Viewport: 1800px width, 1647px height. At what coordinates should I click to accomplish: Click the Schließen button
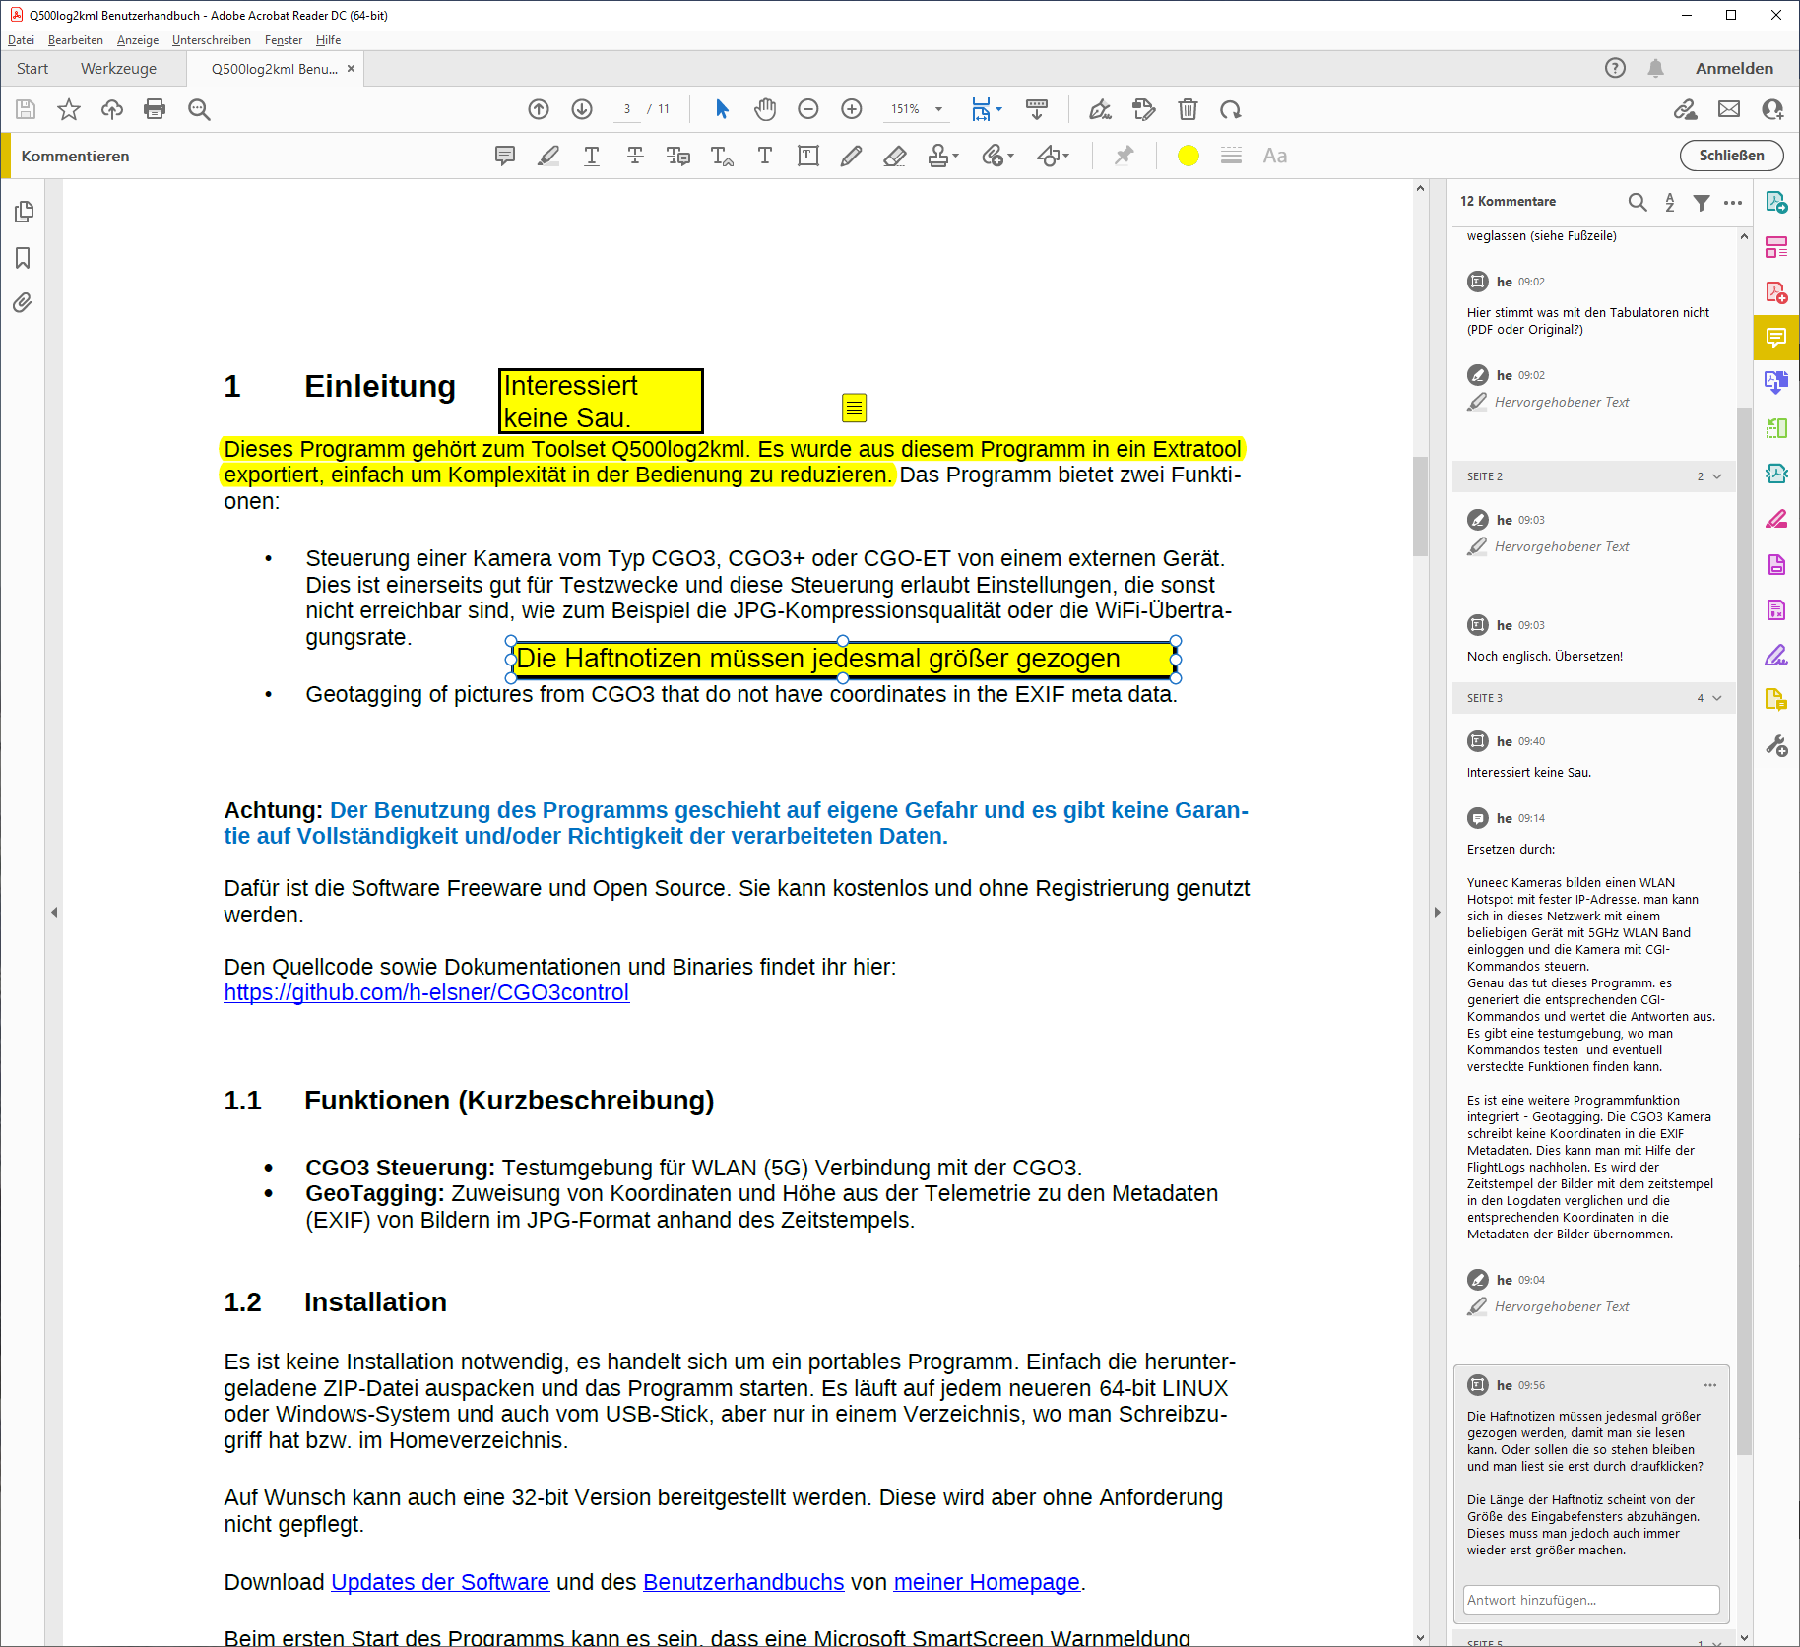point(1730,156)
